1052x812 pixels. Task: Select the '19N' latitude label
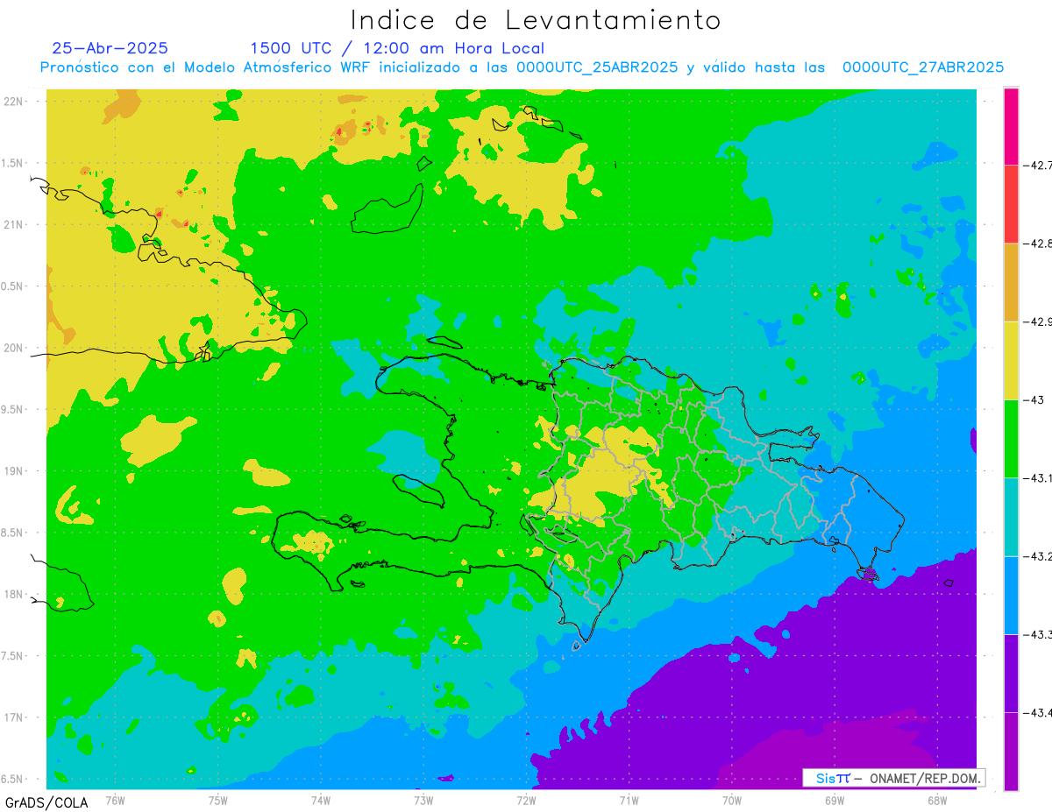click(x=14, y=471)
